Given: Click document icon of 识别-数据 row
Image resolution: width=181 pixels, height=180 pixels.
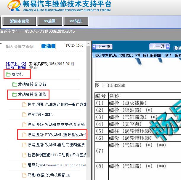Looking at the screenshot, I should tap(24, 175).
